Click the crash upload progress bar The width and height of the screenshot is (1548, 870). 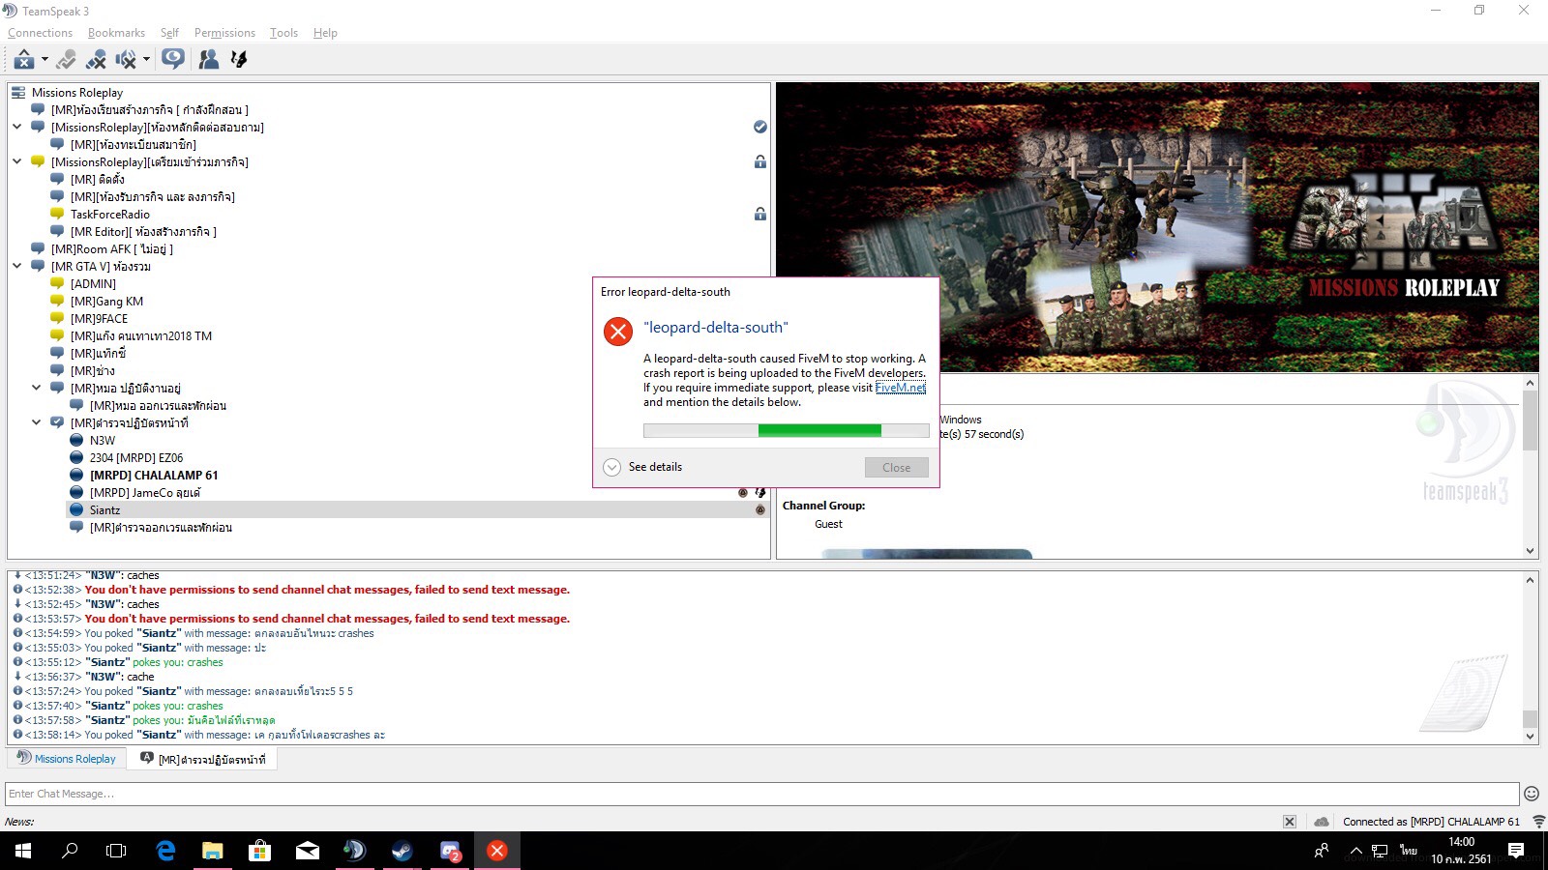[786, 430]
